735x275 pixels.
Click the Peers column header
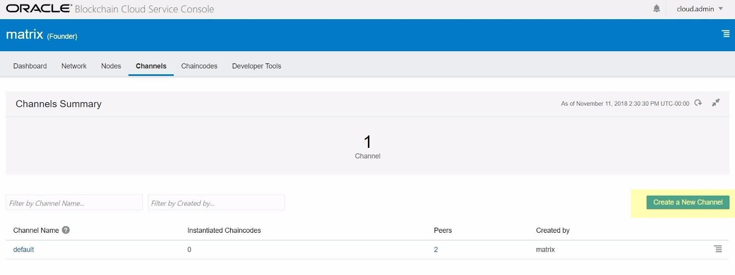pos(443,230)
